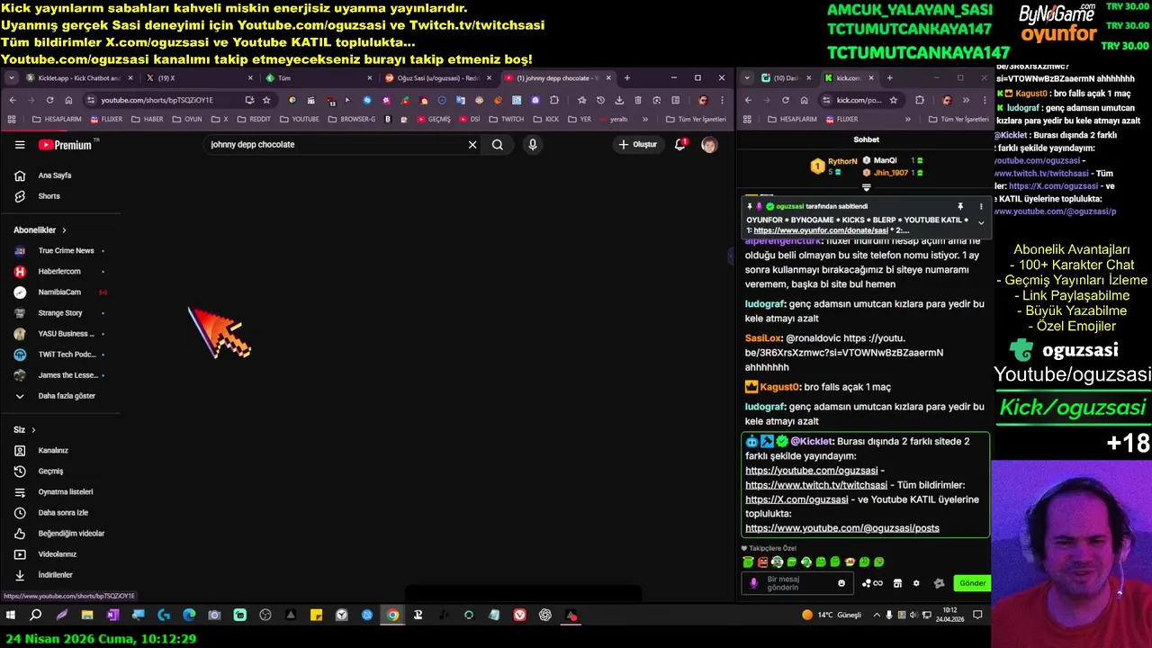Open Windows taskbar search
The image size is (1152, 648).
[x=36, y=616]
